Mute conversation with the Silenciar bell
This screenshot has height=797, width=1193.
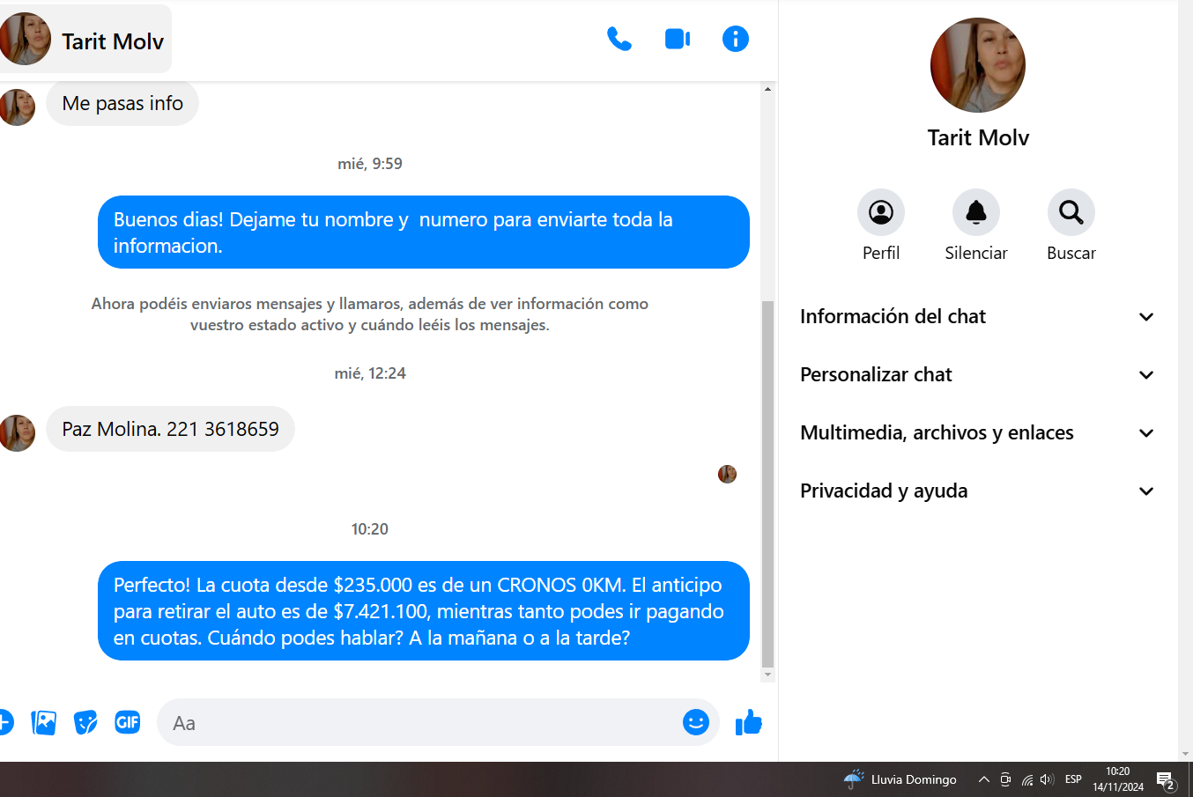coord(975,212)
